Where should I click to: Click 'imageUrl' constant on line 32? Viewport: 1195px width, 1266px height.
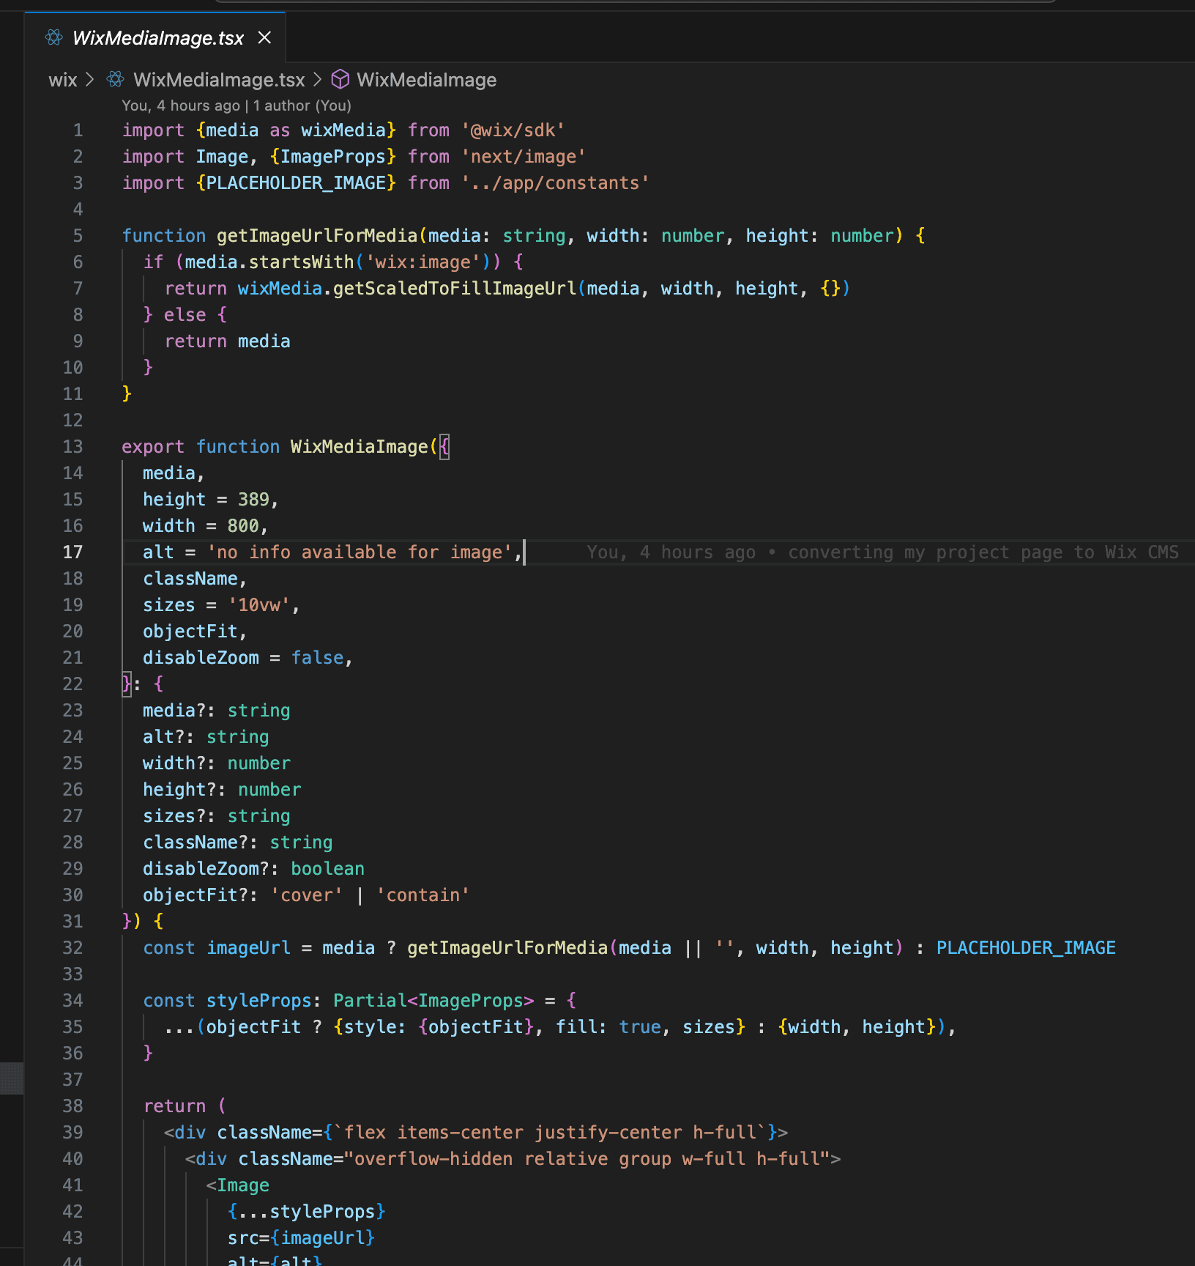[x=248, y=948]
